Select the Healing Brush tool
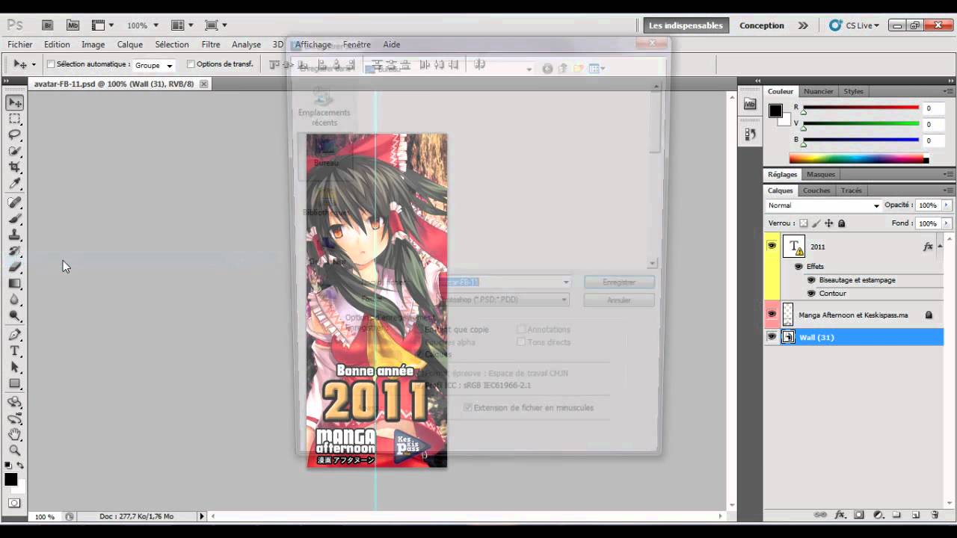 tap(15, 202)
